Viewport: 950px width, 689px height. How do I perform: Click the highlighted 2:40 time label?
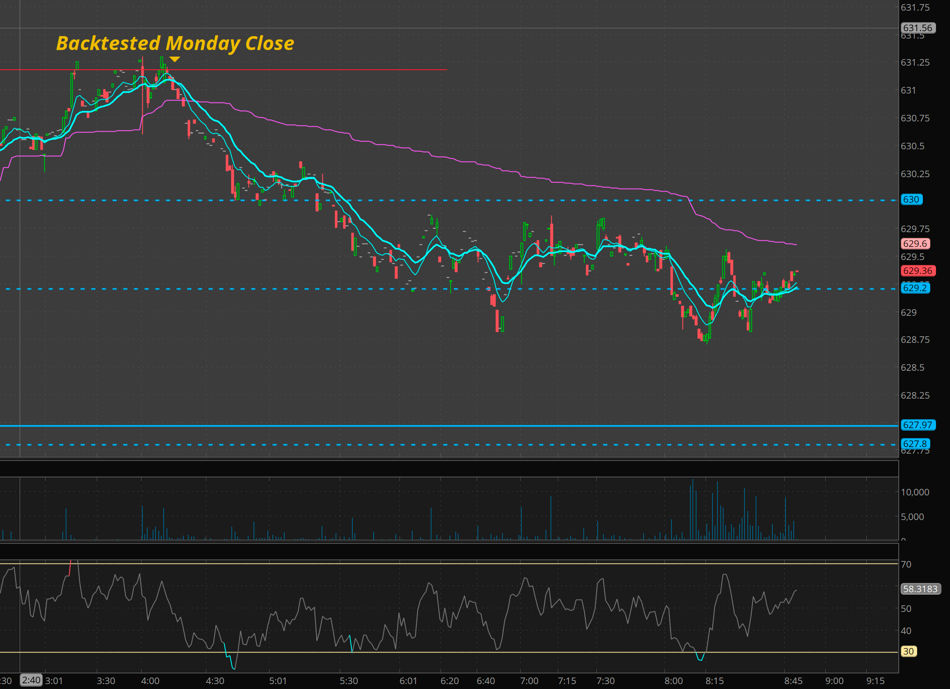(x=32, y=680)
